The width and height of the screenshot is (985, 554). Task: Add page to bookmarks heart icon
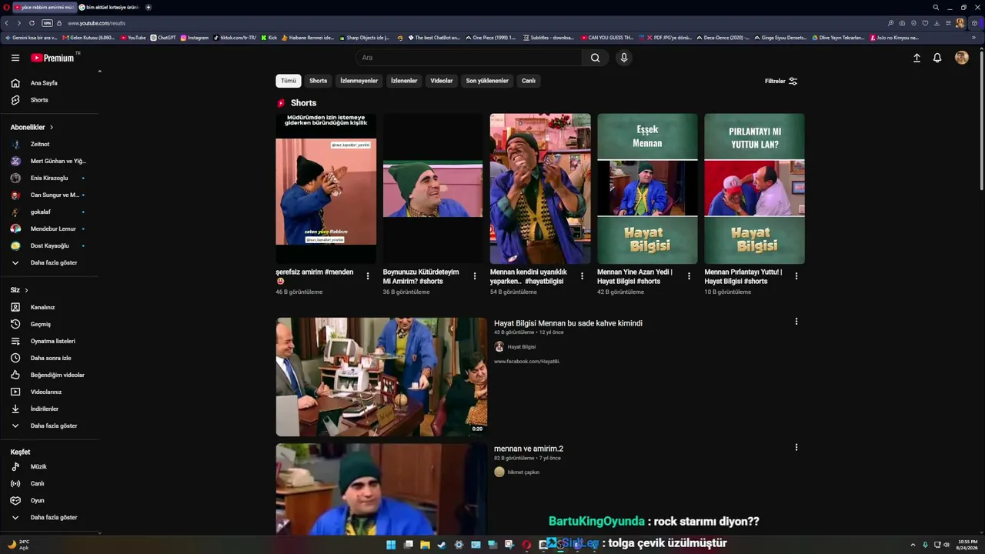point(925,23)
